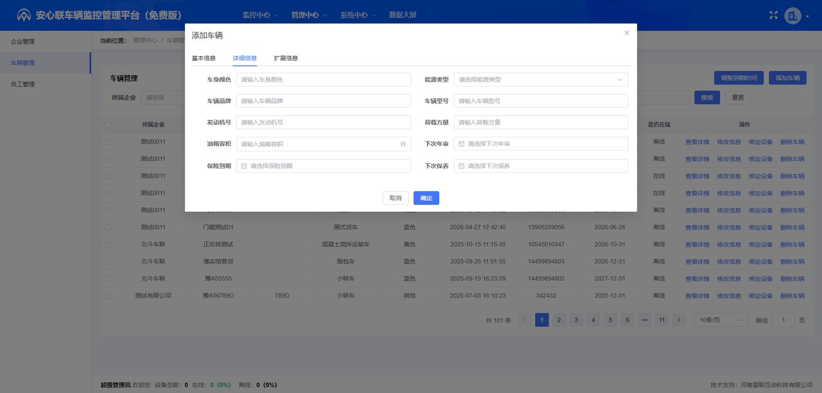Viewport: 822px width, 393px height.
Task: Click the pagination ellipsis for more pages
Action: [645, 320]
